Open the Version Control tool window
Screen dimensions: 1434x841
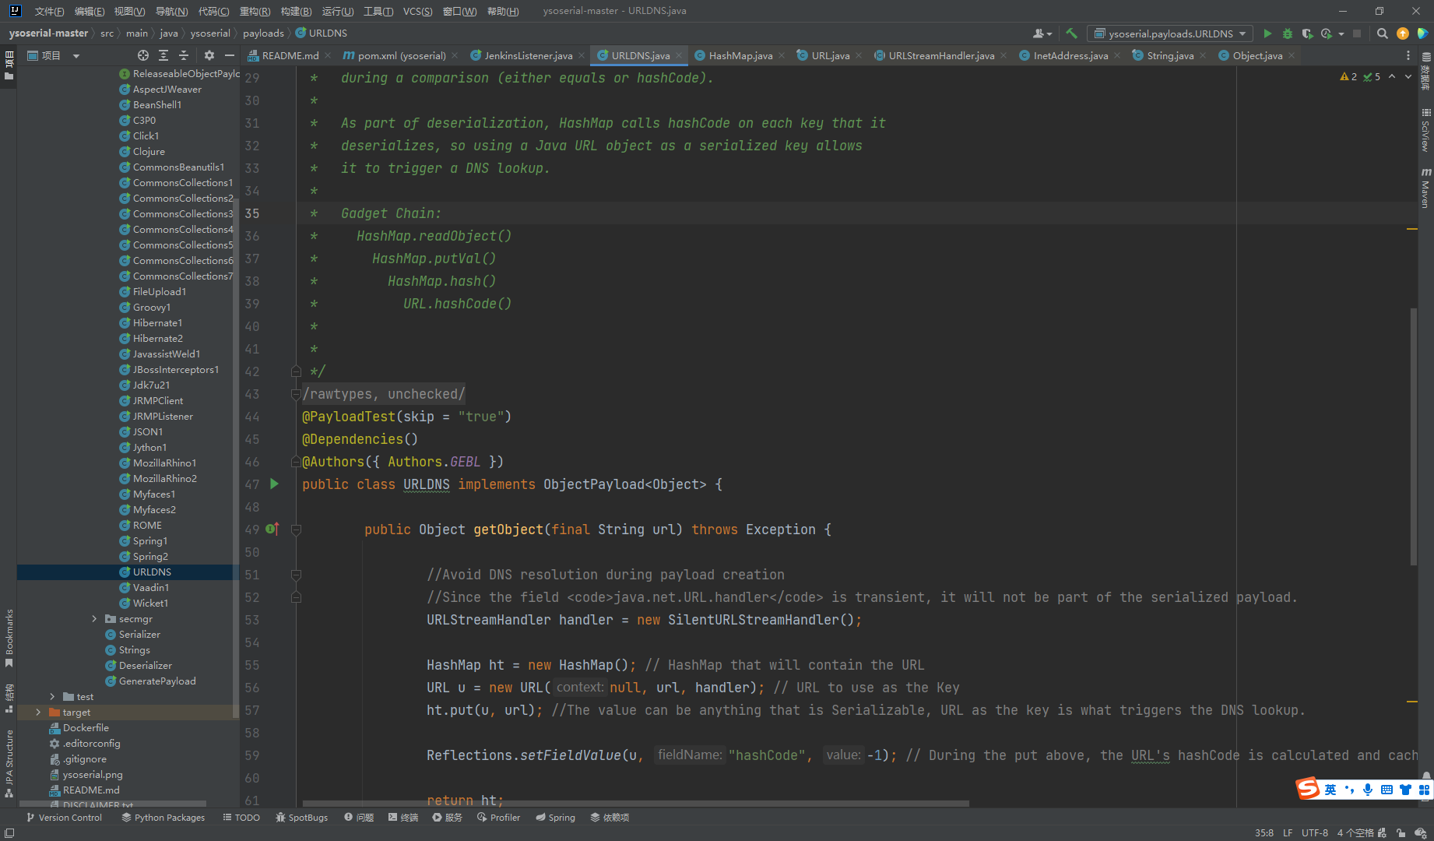[x=64, y=817]
